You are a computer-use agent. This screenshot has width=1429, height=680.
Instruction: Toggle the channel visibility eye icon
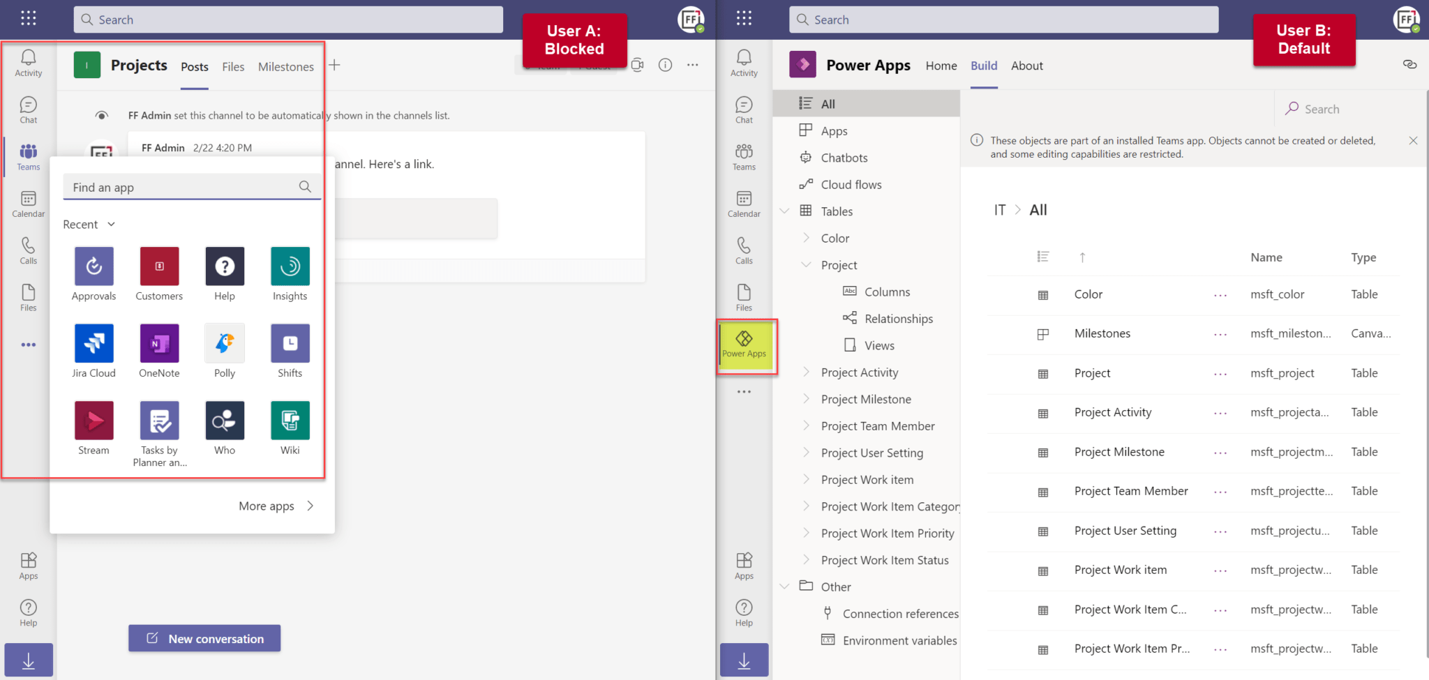[x=102, y=115]
